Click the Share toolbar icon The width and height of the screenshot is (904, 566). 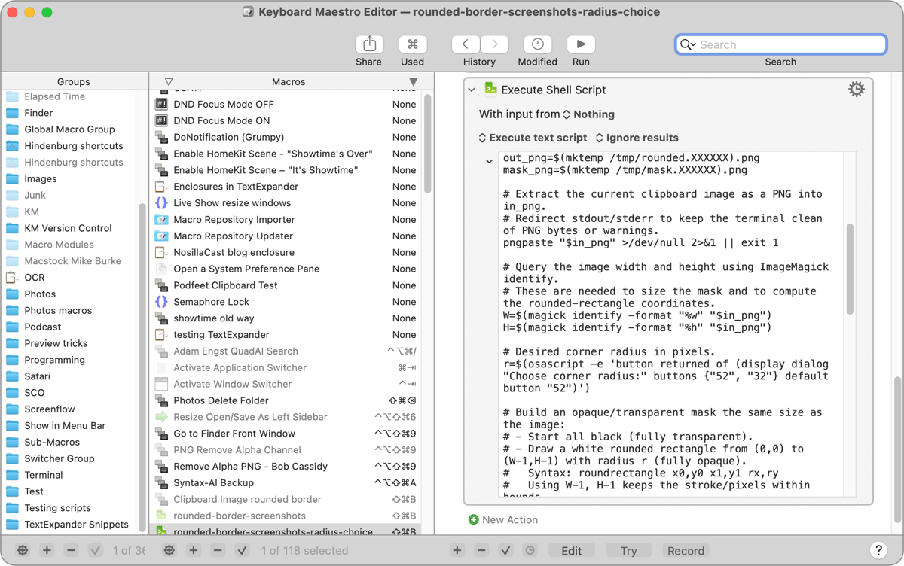[369, 44]
